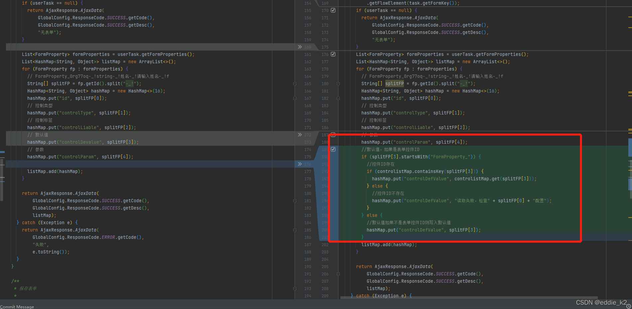Toggle the change checkbox at right line 170

(333, 10)
